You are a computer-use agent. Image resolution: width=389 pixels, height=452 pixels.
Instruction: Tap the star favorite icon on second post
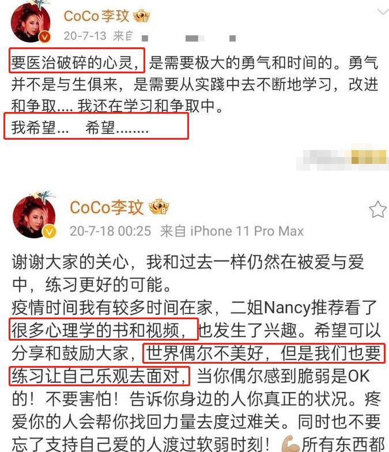(x=377, y=210)
